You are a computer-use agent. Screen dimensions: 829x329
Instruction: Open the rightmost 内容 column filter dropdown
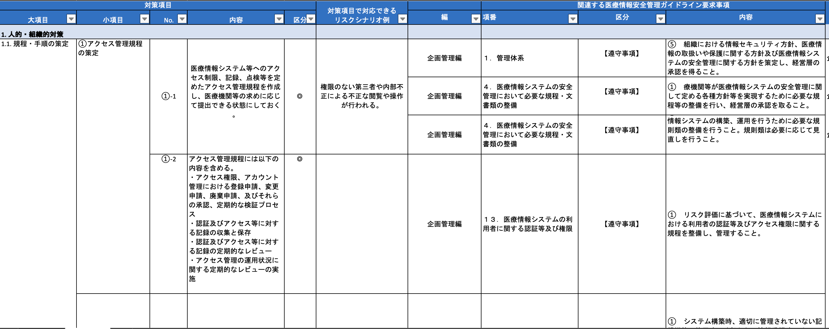click(820, 19)
